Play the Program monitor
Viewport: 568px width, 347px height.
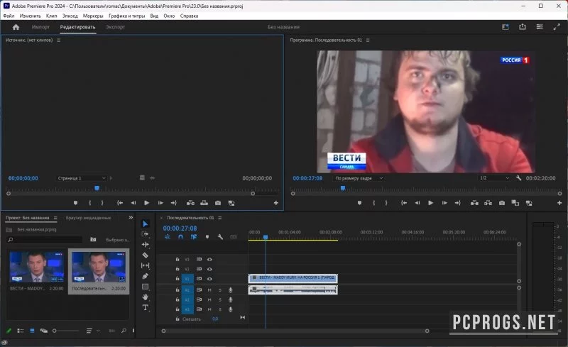(x=430, y=203)
